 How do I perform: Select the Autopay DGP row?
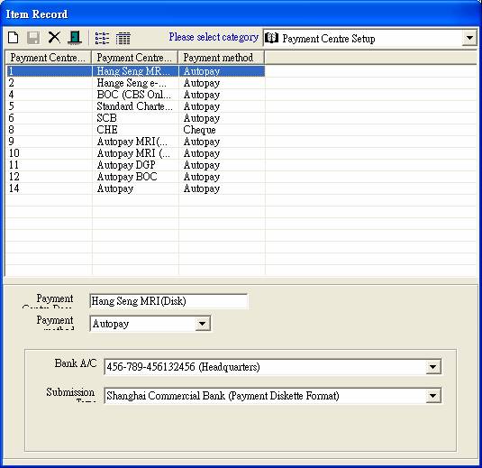tap(135, 165)
